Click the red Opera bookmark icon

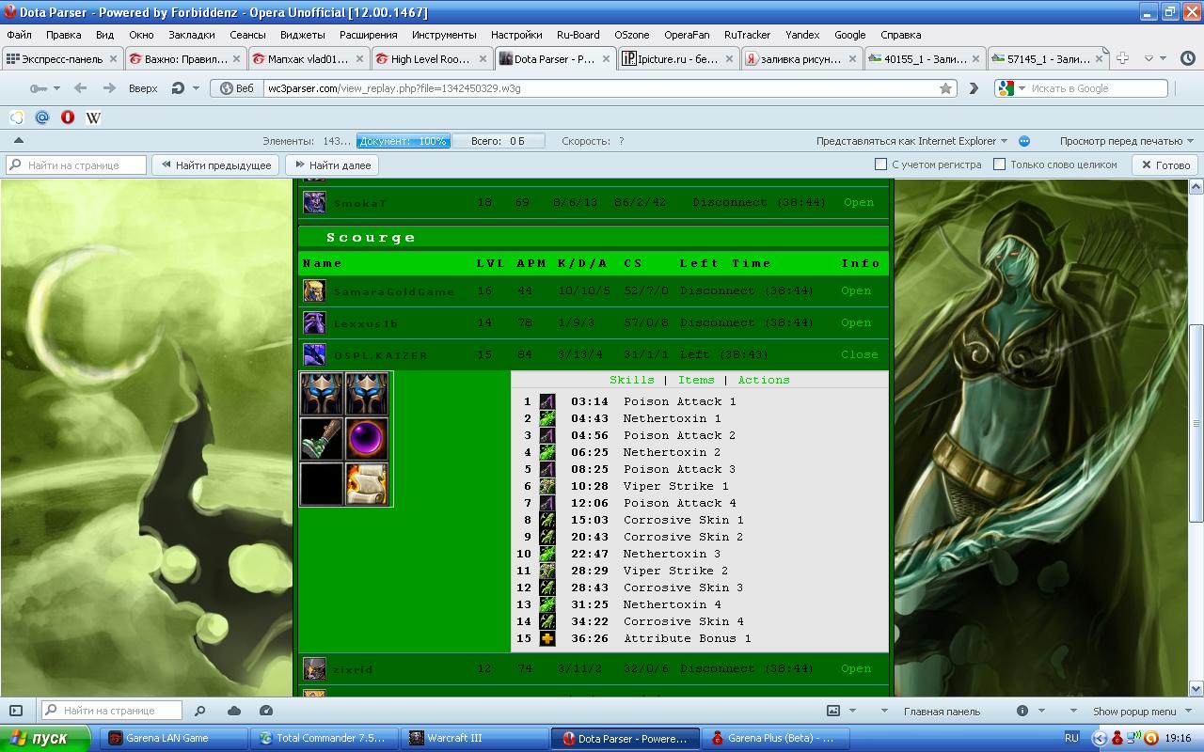click(x=68, y=117)
